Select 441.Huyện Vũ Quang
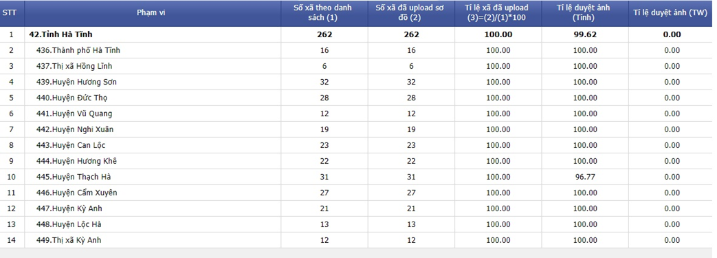This screenshot has height=258, width=717. pyautogui.click(x=74, y=114)
